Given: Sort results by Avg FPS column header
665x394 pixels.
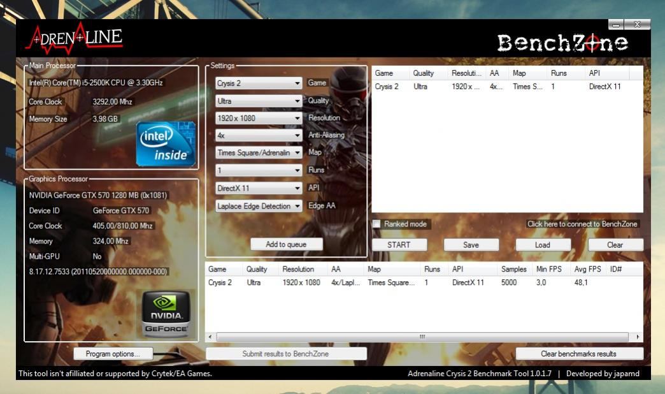Looking at the screenshot, I should [x=588, y=269].
